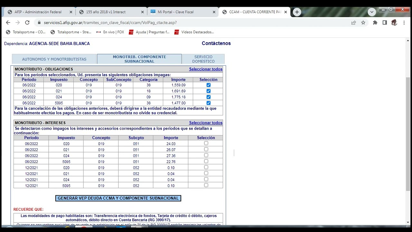The image size is (412, 232).
Task: Open the Videos Destacados bookmark
Action: coord(194,32)
